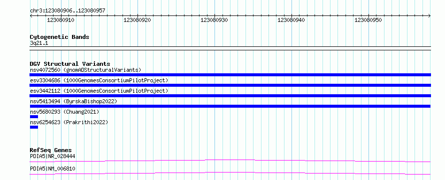Click the blue bar under nsv4072560
445x180 pixels.
click(x=230, y=75)
